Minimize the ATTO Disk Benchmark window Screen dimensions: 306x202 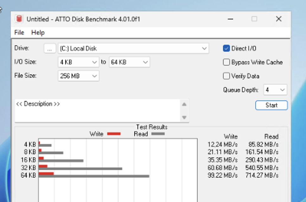coord(231,19)
